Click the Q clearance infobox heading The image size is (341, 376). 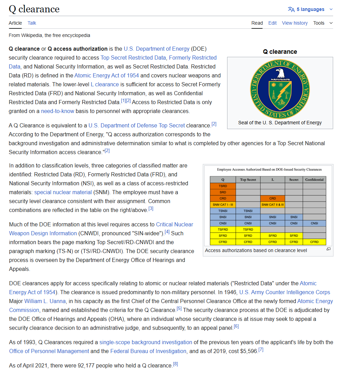[280, 52]
